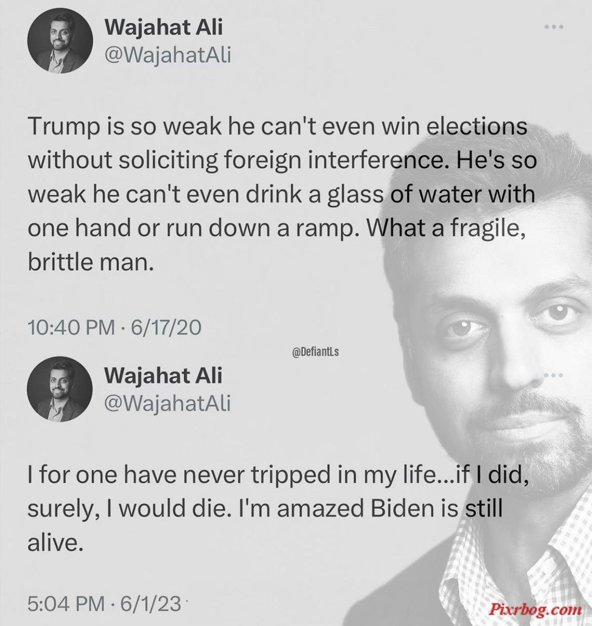Select the phrase 'brittle man.' in the first tweet
Screen dimensions: 592x626
[x=90, y=262]
